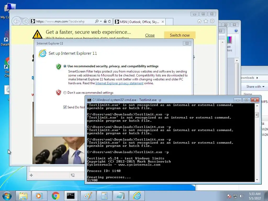Click the Switch now button
The height and width of the screenshot is (201, 268).
180,35
